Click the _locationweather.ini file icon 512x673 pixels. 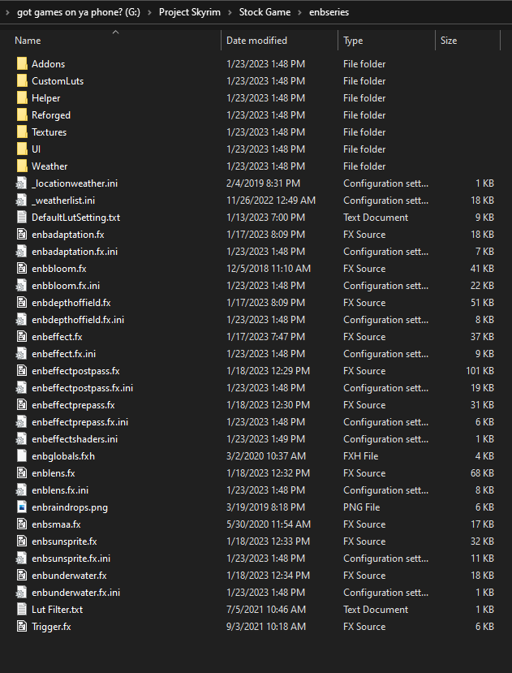point(21,183)
